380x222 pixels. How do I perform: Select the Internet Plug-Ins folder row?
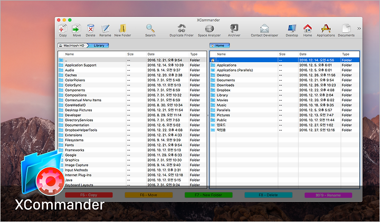[132, 175]
